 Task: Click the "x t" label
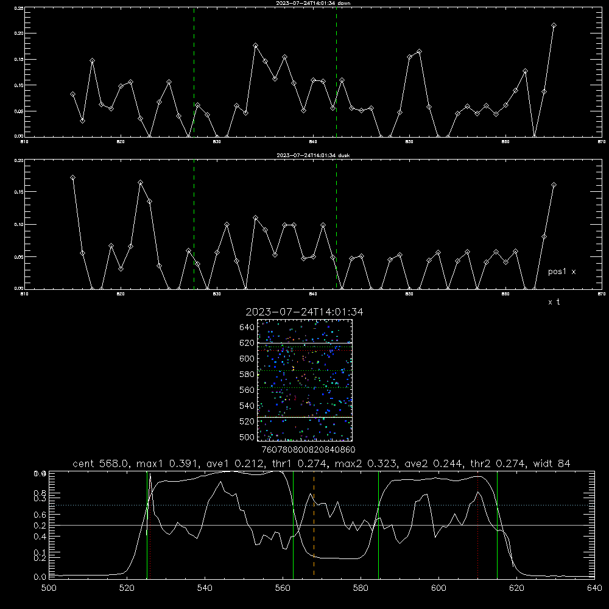click(554, 302)
